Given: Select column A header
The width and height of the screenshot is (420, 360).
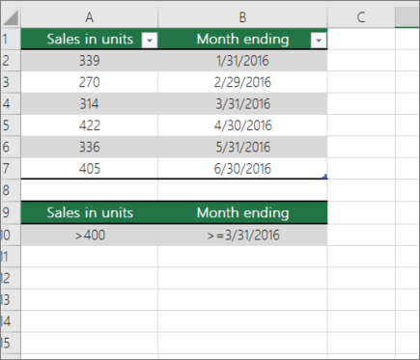Looking at the screenshot, I should 90,17.
